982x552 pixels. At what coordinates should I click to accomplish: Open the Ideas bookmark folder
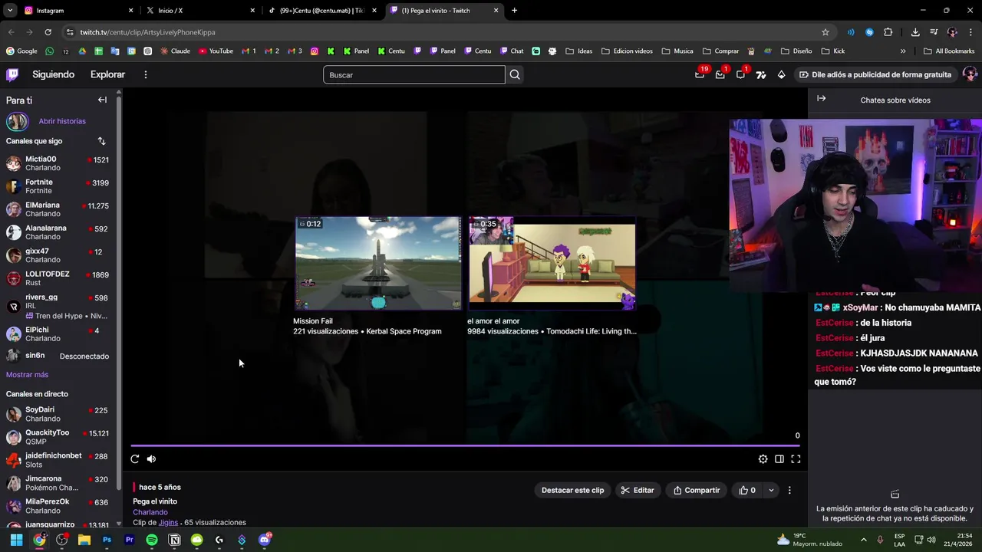coord(579,51)
